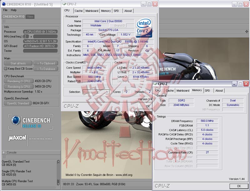This screenshot has width=250, height=191.
Task: Click the console panel scrollbar
Action: click(58, 173)
